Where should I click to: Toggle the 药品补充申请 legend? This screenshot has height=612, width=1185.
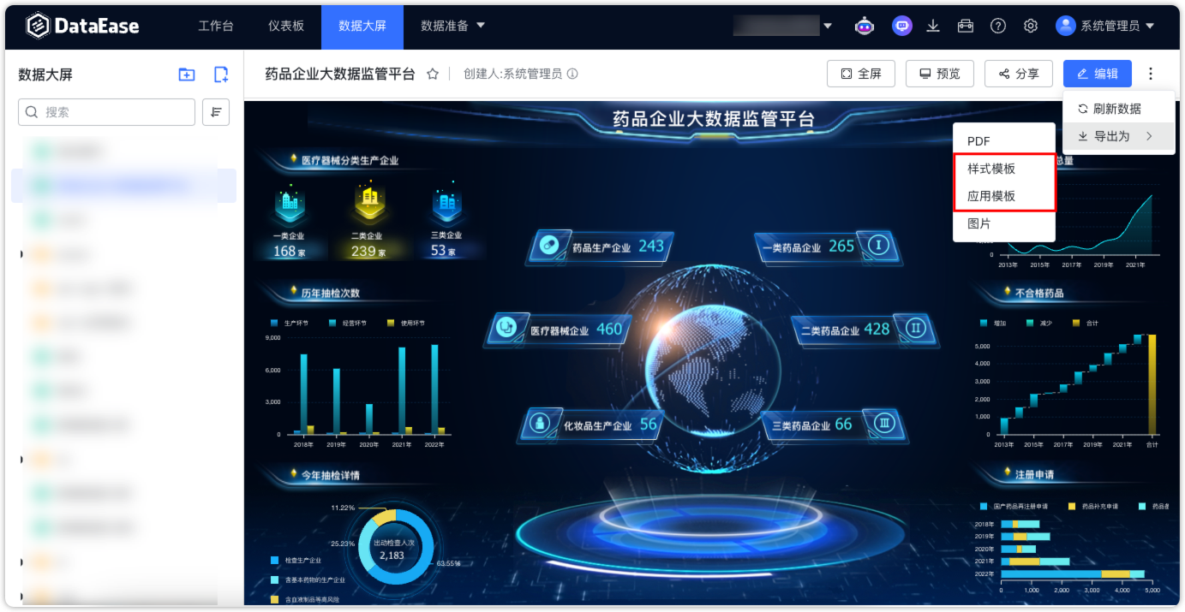[x=1092, y=506]
